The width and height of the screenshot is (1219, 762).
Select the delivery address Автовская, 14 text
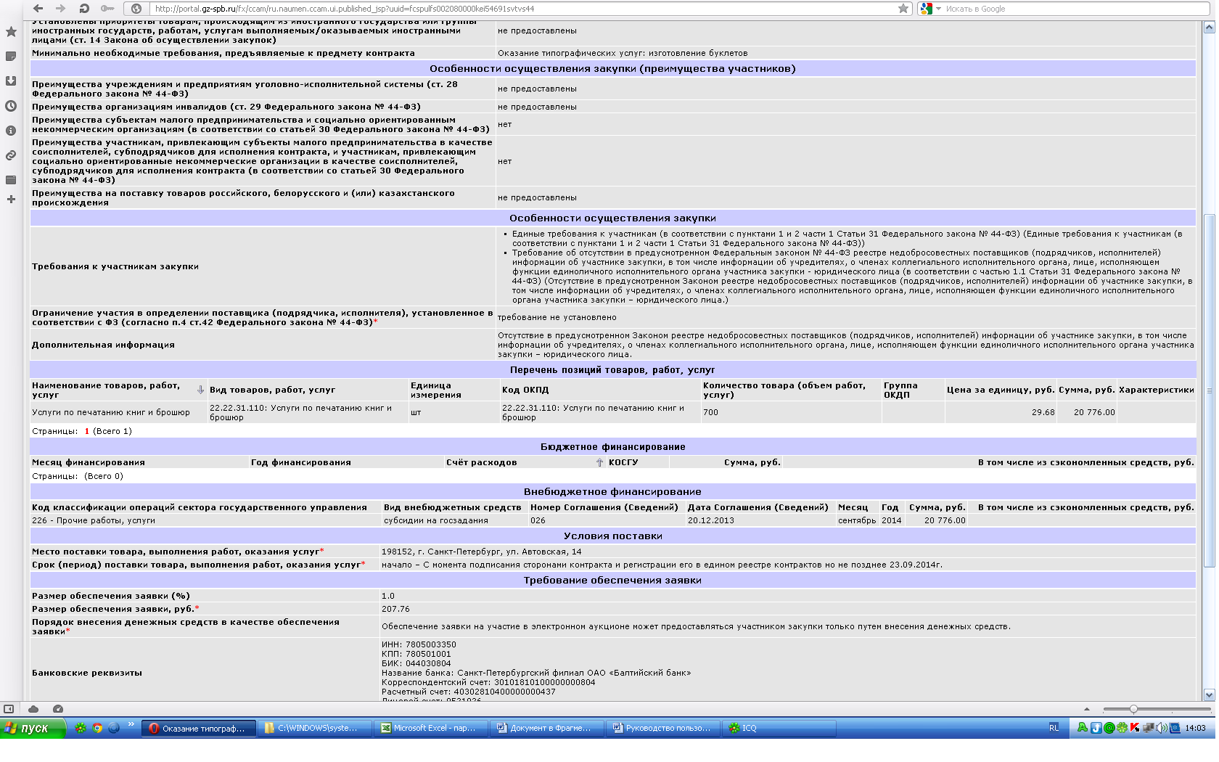point(481,552)
